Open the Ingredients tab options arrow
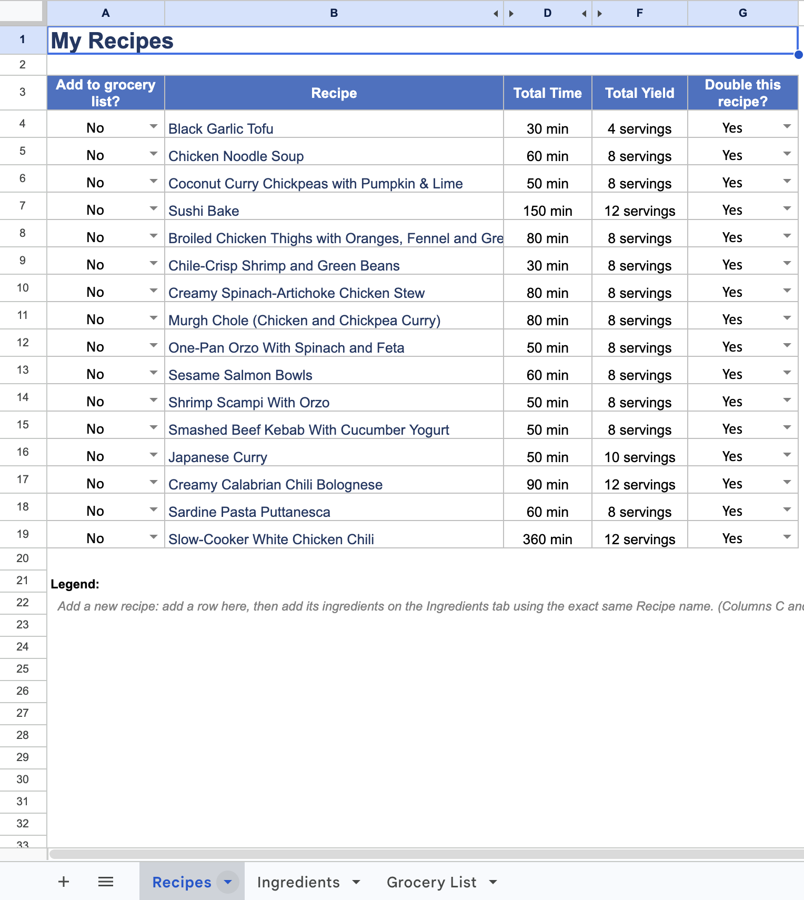 coord(356,882)
